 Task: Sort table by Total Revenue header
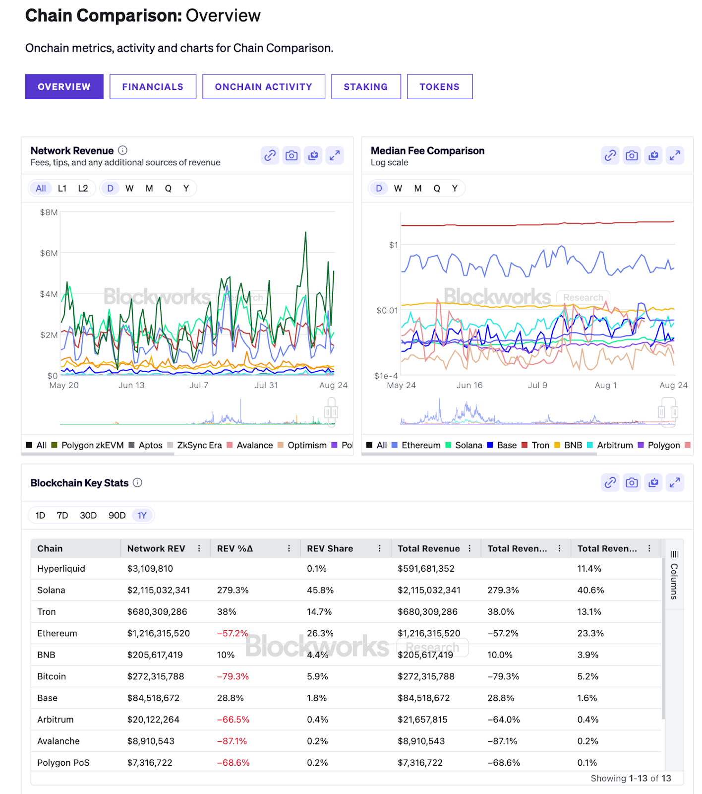click(x=428, y=548)
